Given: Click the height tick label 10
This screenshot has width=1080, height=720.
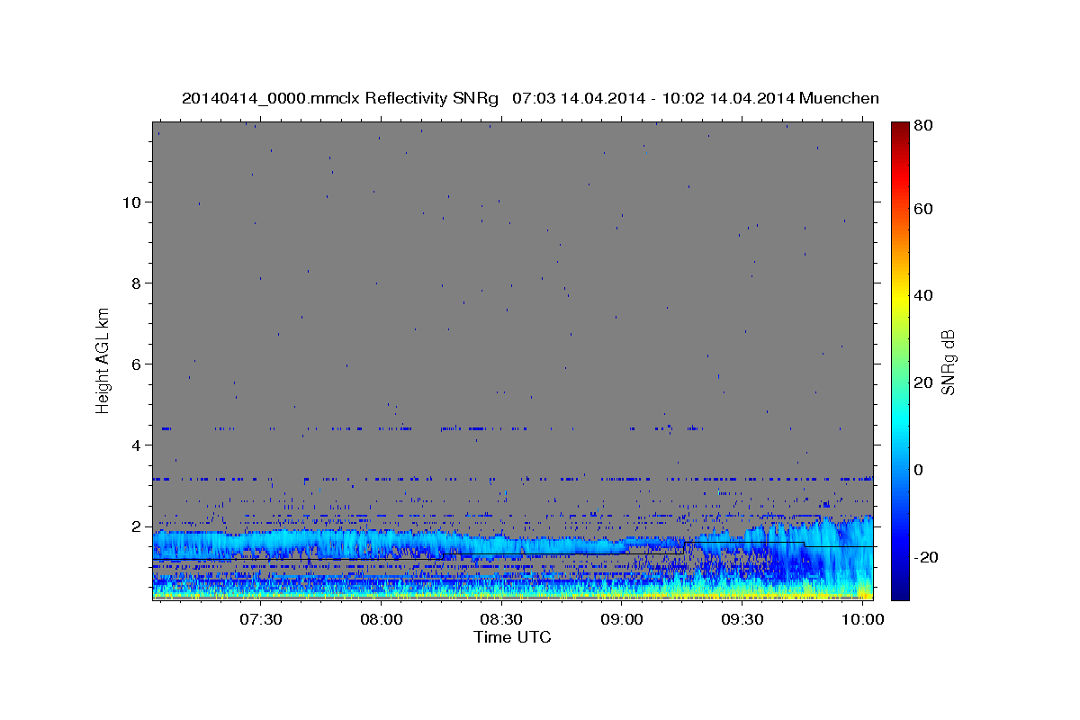Looking at the screenshot, I should pos(132,202).
